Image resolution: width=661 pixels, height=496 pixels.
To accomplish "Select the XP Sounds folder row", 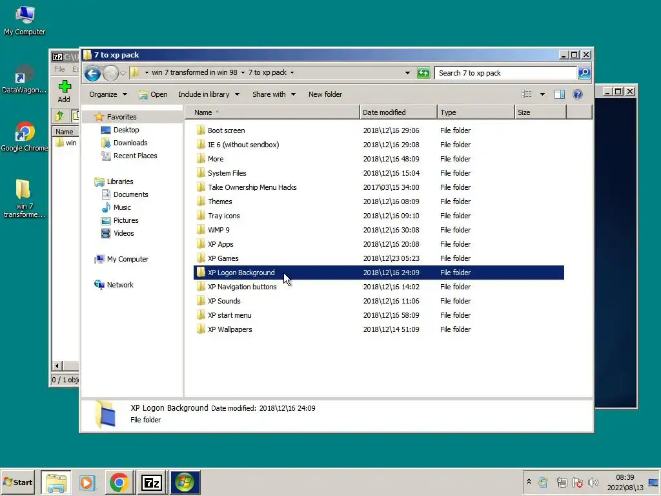I will (x=378, y=301).
